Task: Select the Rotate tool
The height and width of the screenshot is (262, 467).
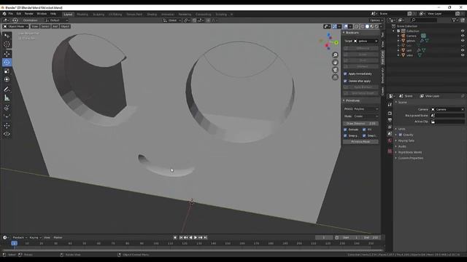Action: coord(7,63)
